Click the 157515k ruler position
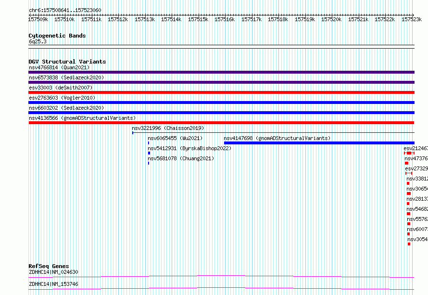The width and height of the screenshot is (428, 295). 198,19
